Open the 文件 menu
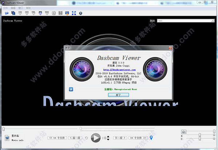The image size is (218, 150). (x=5, y=8)
